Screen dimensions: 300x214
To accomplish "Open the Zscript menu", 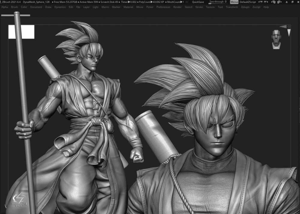I will [x=256, y=7].
